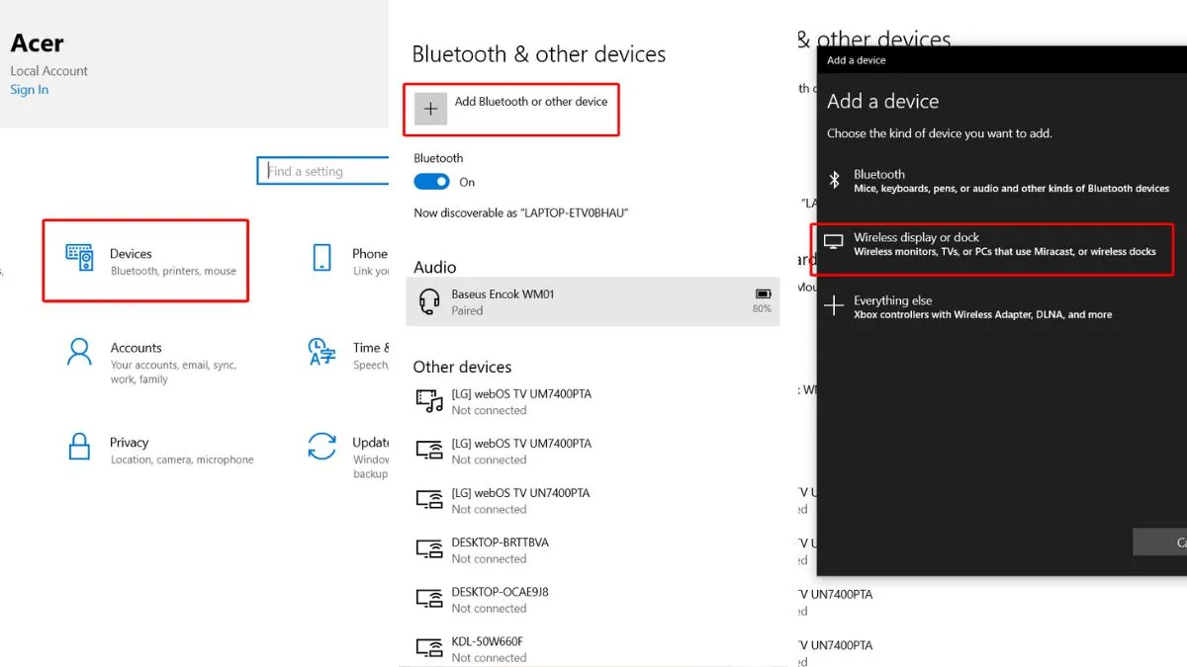The height and width of the screenshot is (667, 1187).
Task: Open the Devices settings category
Action: coord(144,261)
